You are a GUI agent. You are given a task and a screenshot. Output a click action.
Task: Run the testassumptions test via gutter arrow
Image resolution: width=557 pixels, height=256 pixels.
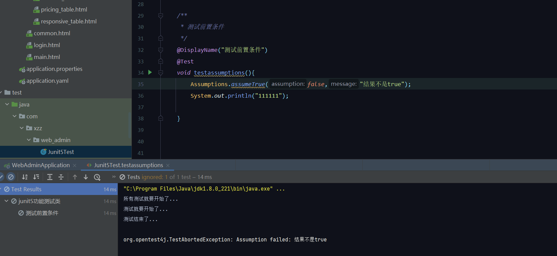click(x=150, y=72)
